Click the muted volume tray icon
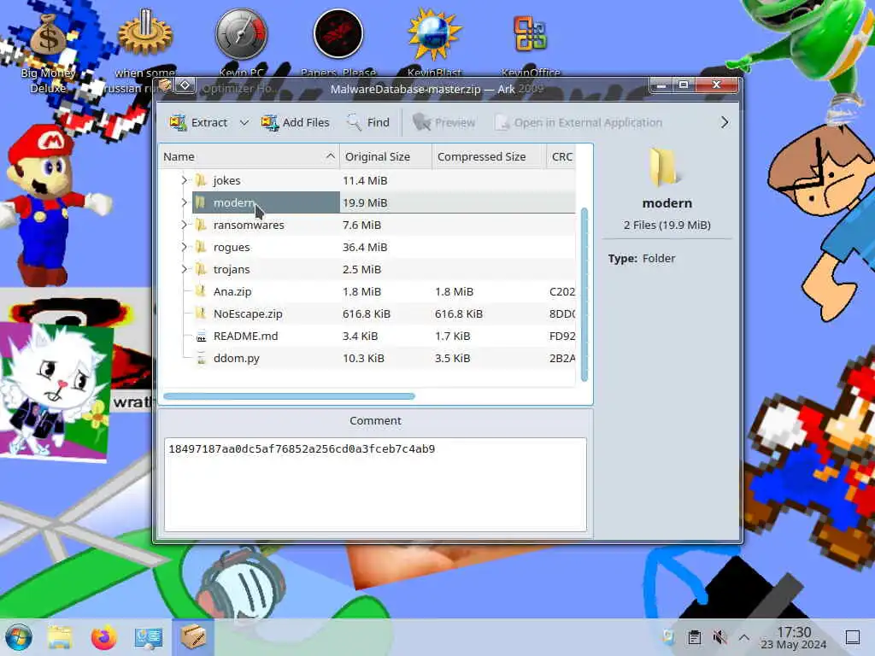The height and width of the screenshot is (656, 875). [x=719, y=637]
